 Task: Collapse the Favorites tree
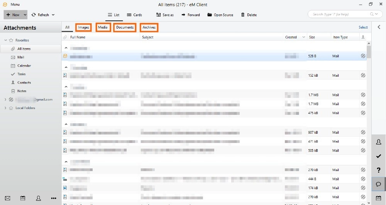[6, 40]
